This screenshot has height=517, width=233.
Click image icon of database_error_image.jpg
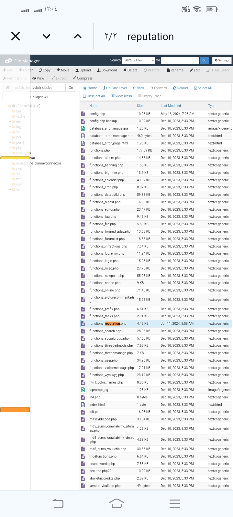83,128
